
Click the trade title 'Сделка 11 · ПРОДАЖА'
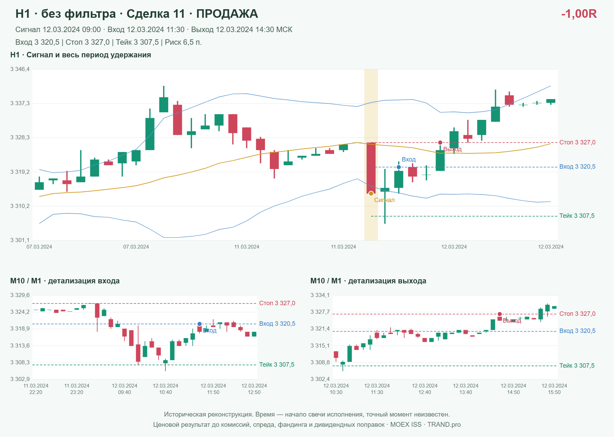(x=192, y=14)
